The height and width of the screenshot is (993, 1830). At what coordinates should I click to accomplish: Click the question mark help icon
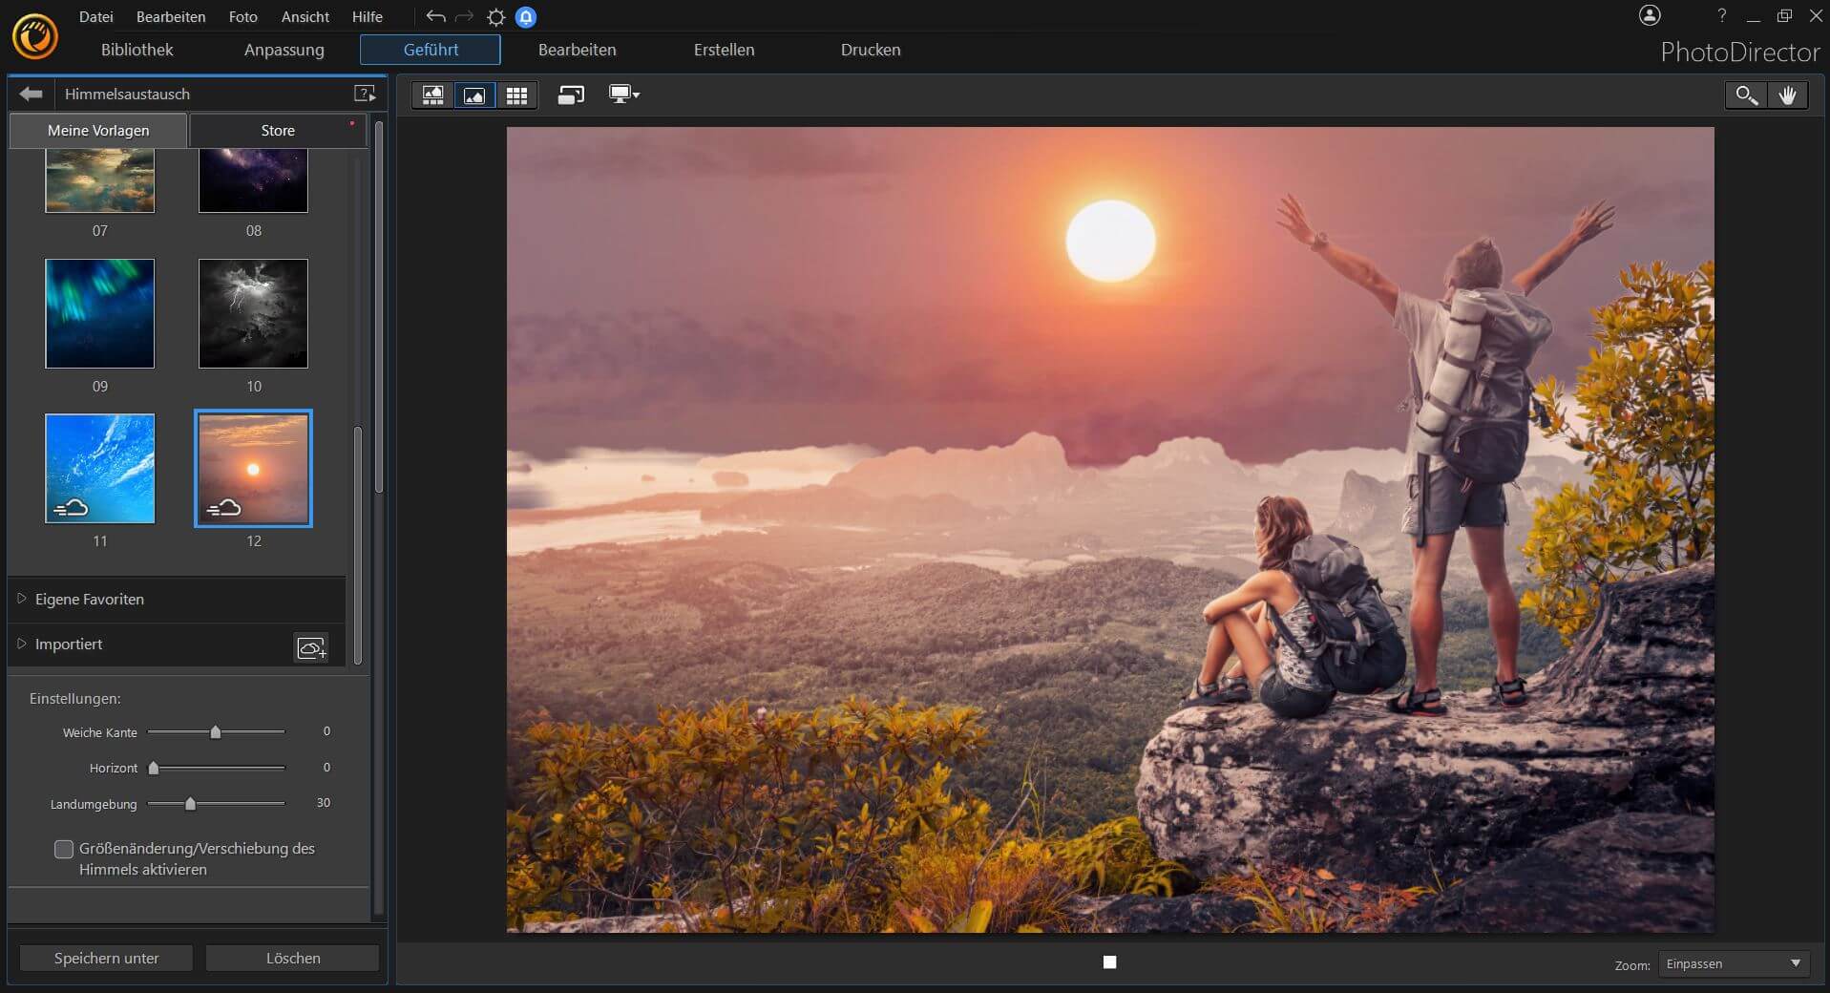(x=1721, y=15)
